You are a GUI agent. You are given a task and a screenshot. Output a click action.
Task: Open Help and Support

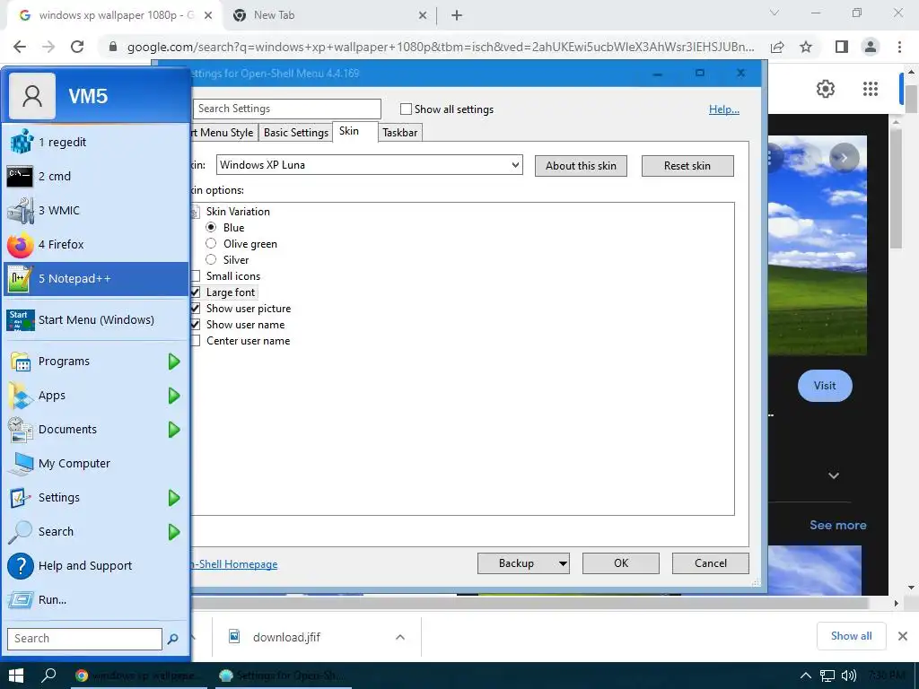95,566
